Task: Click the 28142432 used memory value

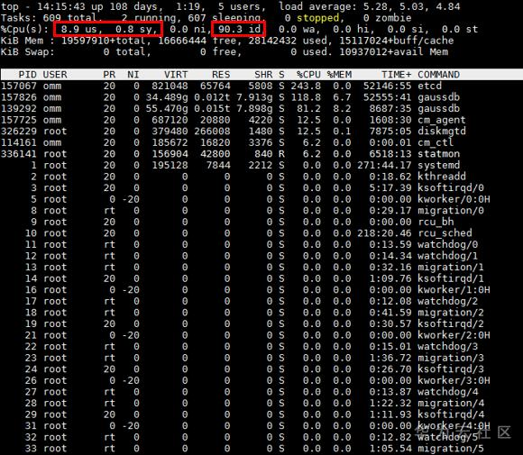Action: 272,41
